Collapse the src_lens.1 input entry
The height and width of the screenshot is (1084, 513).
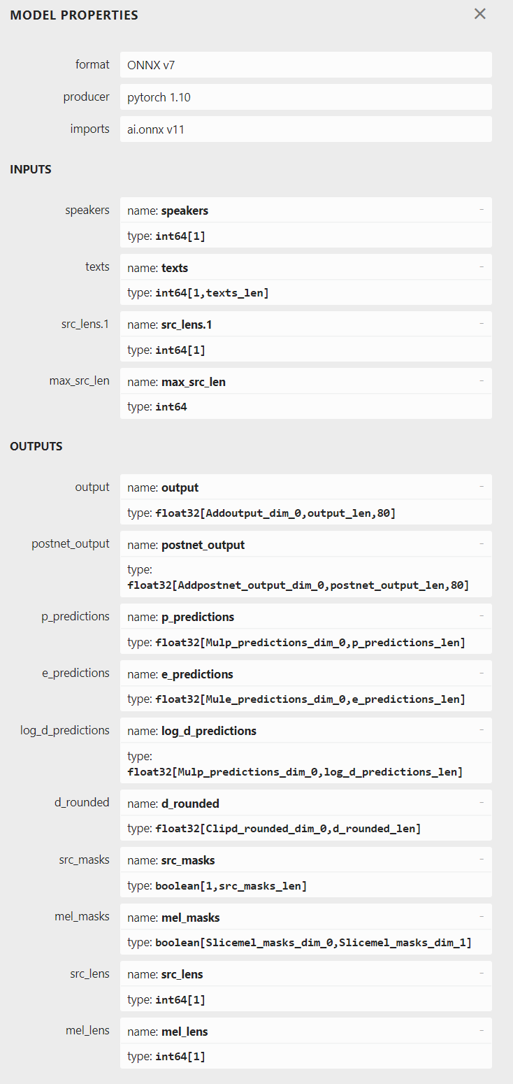[481, 323]
